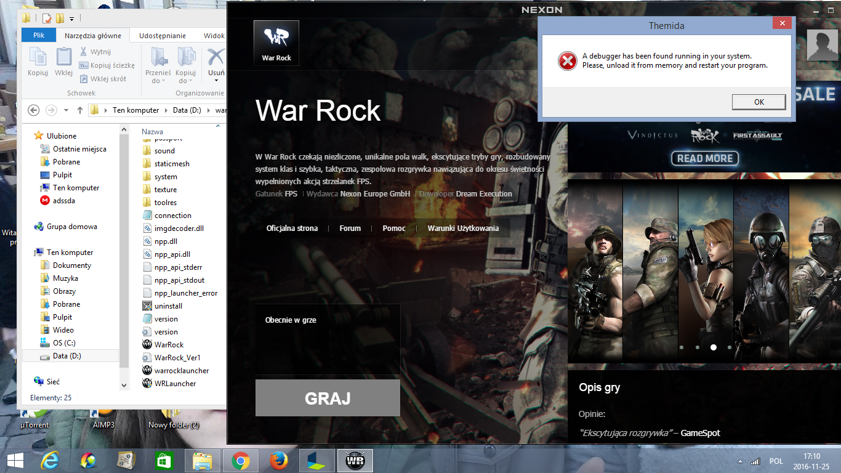Switch to Udostępnianie ribbon tab

(163, 36)
